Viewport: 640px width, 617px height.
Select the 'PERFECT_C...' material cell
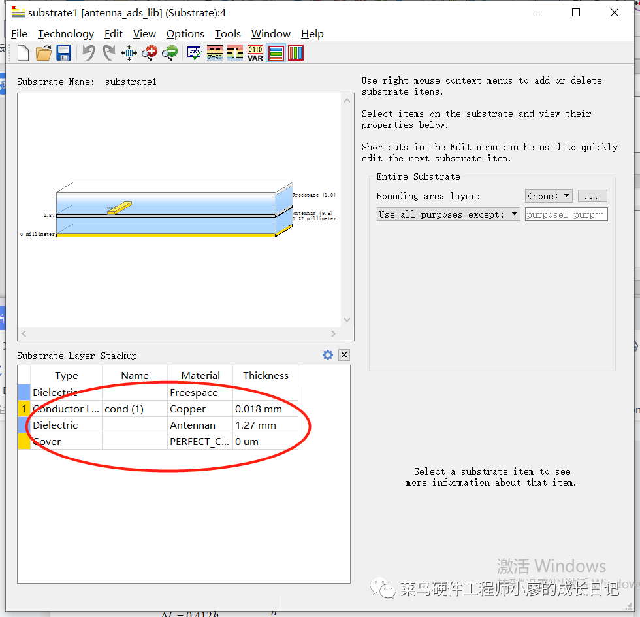200,442
